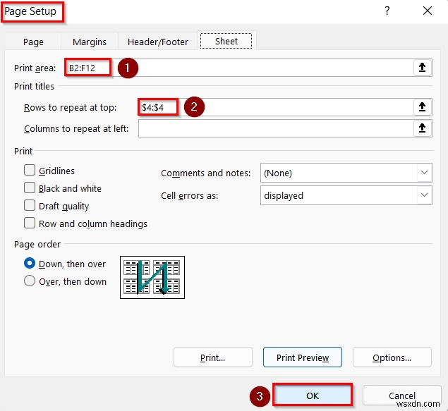The height and width of the screenshot is (411, 448).
Task: Toggle Draft quality printing
Action: [x=30, y=206]
